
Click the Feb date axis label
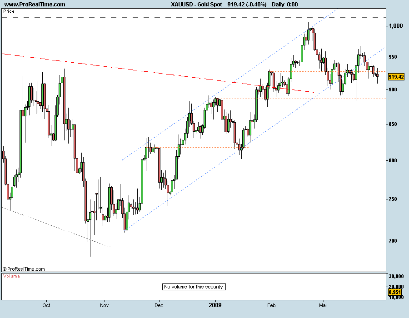271,305
